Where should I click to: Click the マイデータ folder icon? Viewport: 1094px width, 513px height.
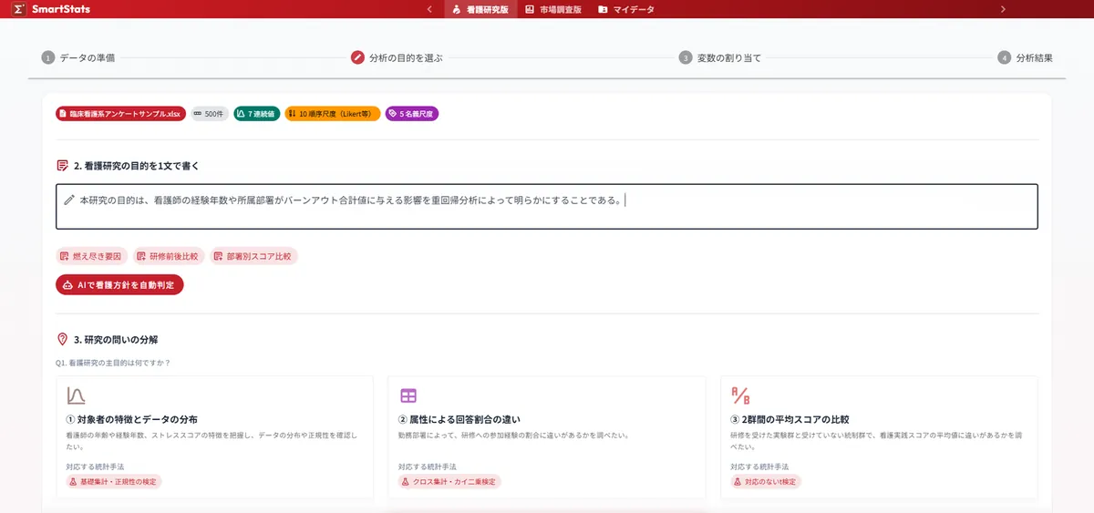[603, 9]
